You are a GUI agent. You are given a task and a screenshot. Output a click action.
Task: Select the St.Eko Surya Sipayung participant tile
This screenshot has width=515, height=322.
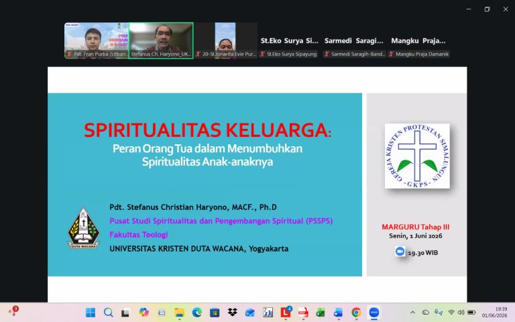(x=290, y=40)
